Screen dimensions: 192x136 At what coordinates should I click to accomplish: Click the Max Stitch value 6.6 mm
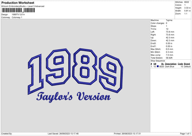coord(170,49)
